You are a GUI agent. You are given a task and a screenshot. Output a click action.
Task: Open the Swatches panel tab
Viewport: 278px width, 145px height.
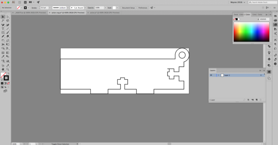coord(236,14)
